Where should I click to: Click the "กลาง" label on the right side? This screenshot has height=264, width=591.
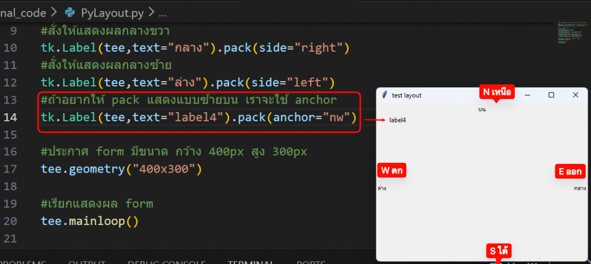[x=579, y=188]
